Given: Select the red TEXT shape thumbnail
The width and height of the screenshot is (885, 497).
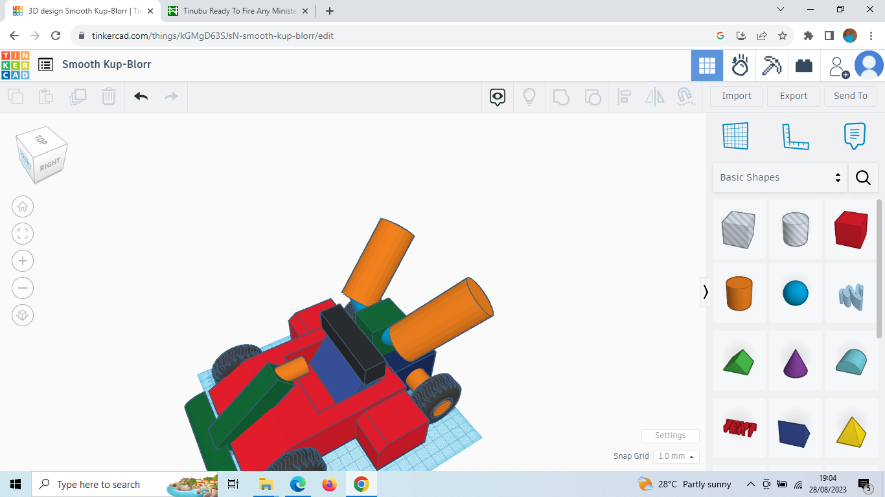Looking at the screenshot, I should click(739, 428).
